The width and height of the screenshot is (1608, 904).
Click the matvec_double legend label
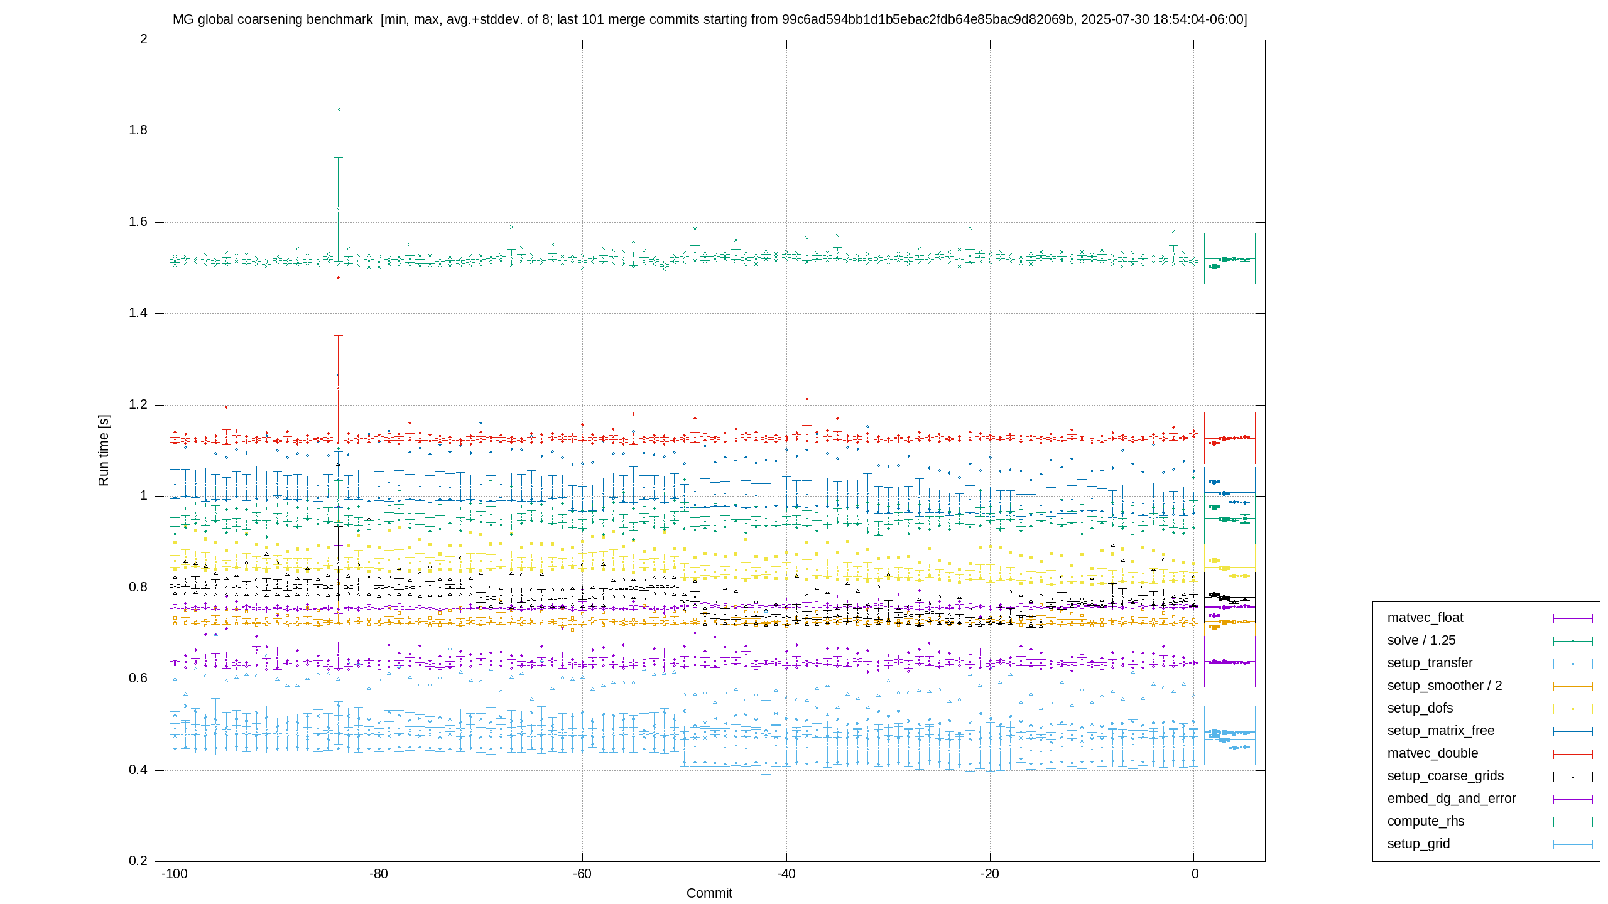tap(1433, 753)
